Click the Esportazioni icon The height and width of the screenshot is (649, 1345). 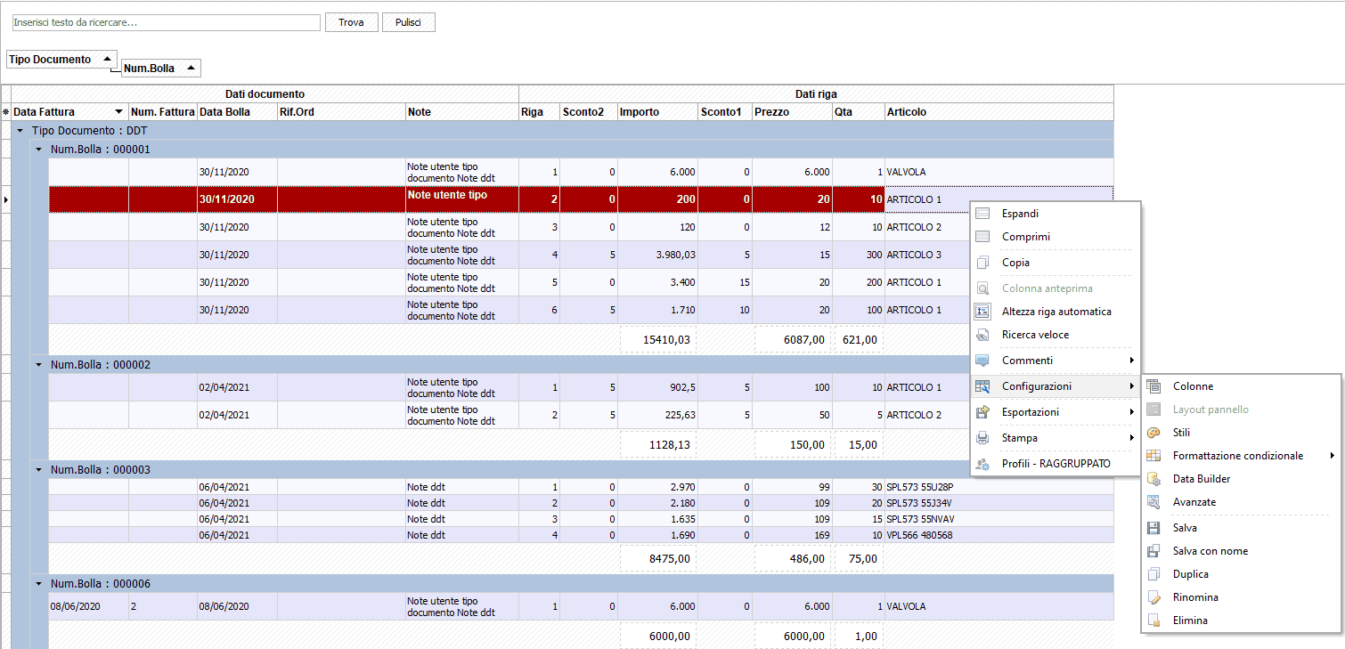pyautogui.click(x=982, y=412)
